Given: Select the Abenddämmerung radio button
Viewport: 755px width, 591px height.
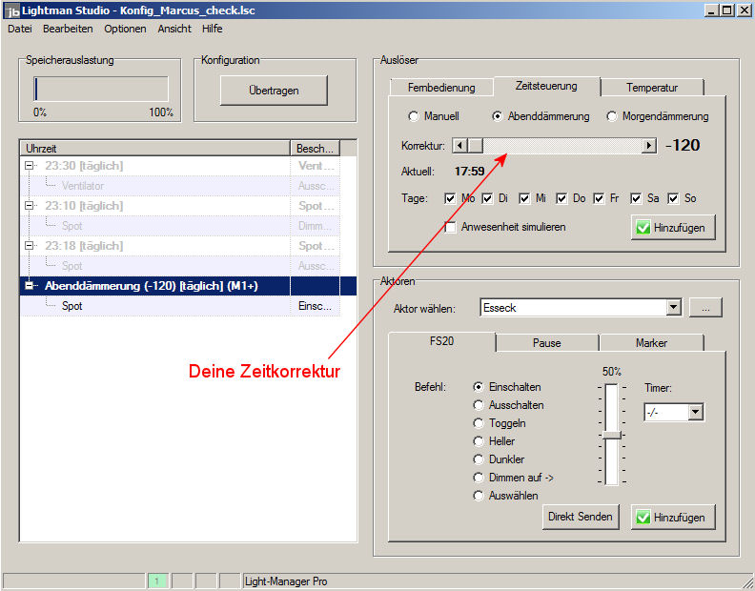Looking at the screenshot, I should click(x=498, y=116).
